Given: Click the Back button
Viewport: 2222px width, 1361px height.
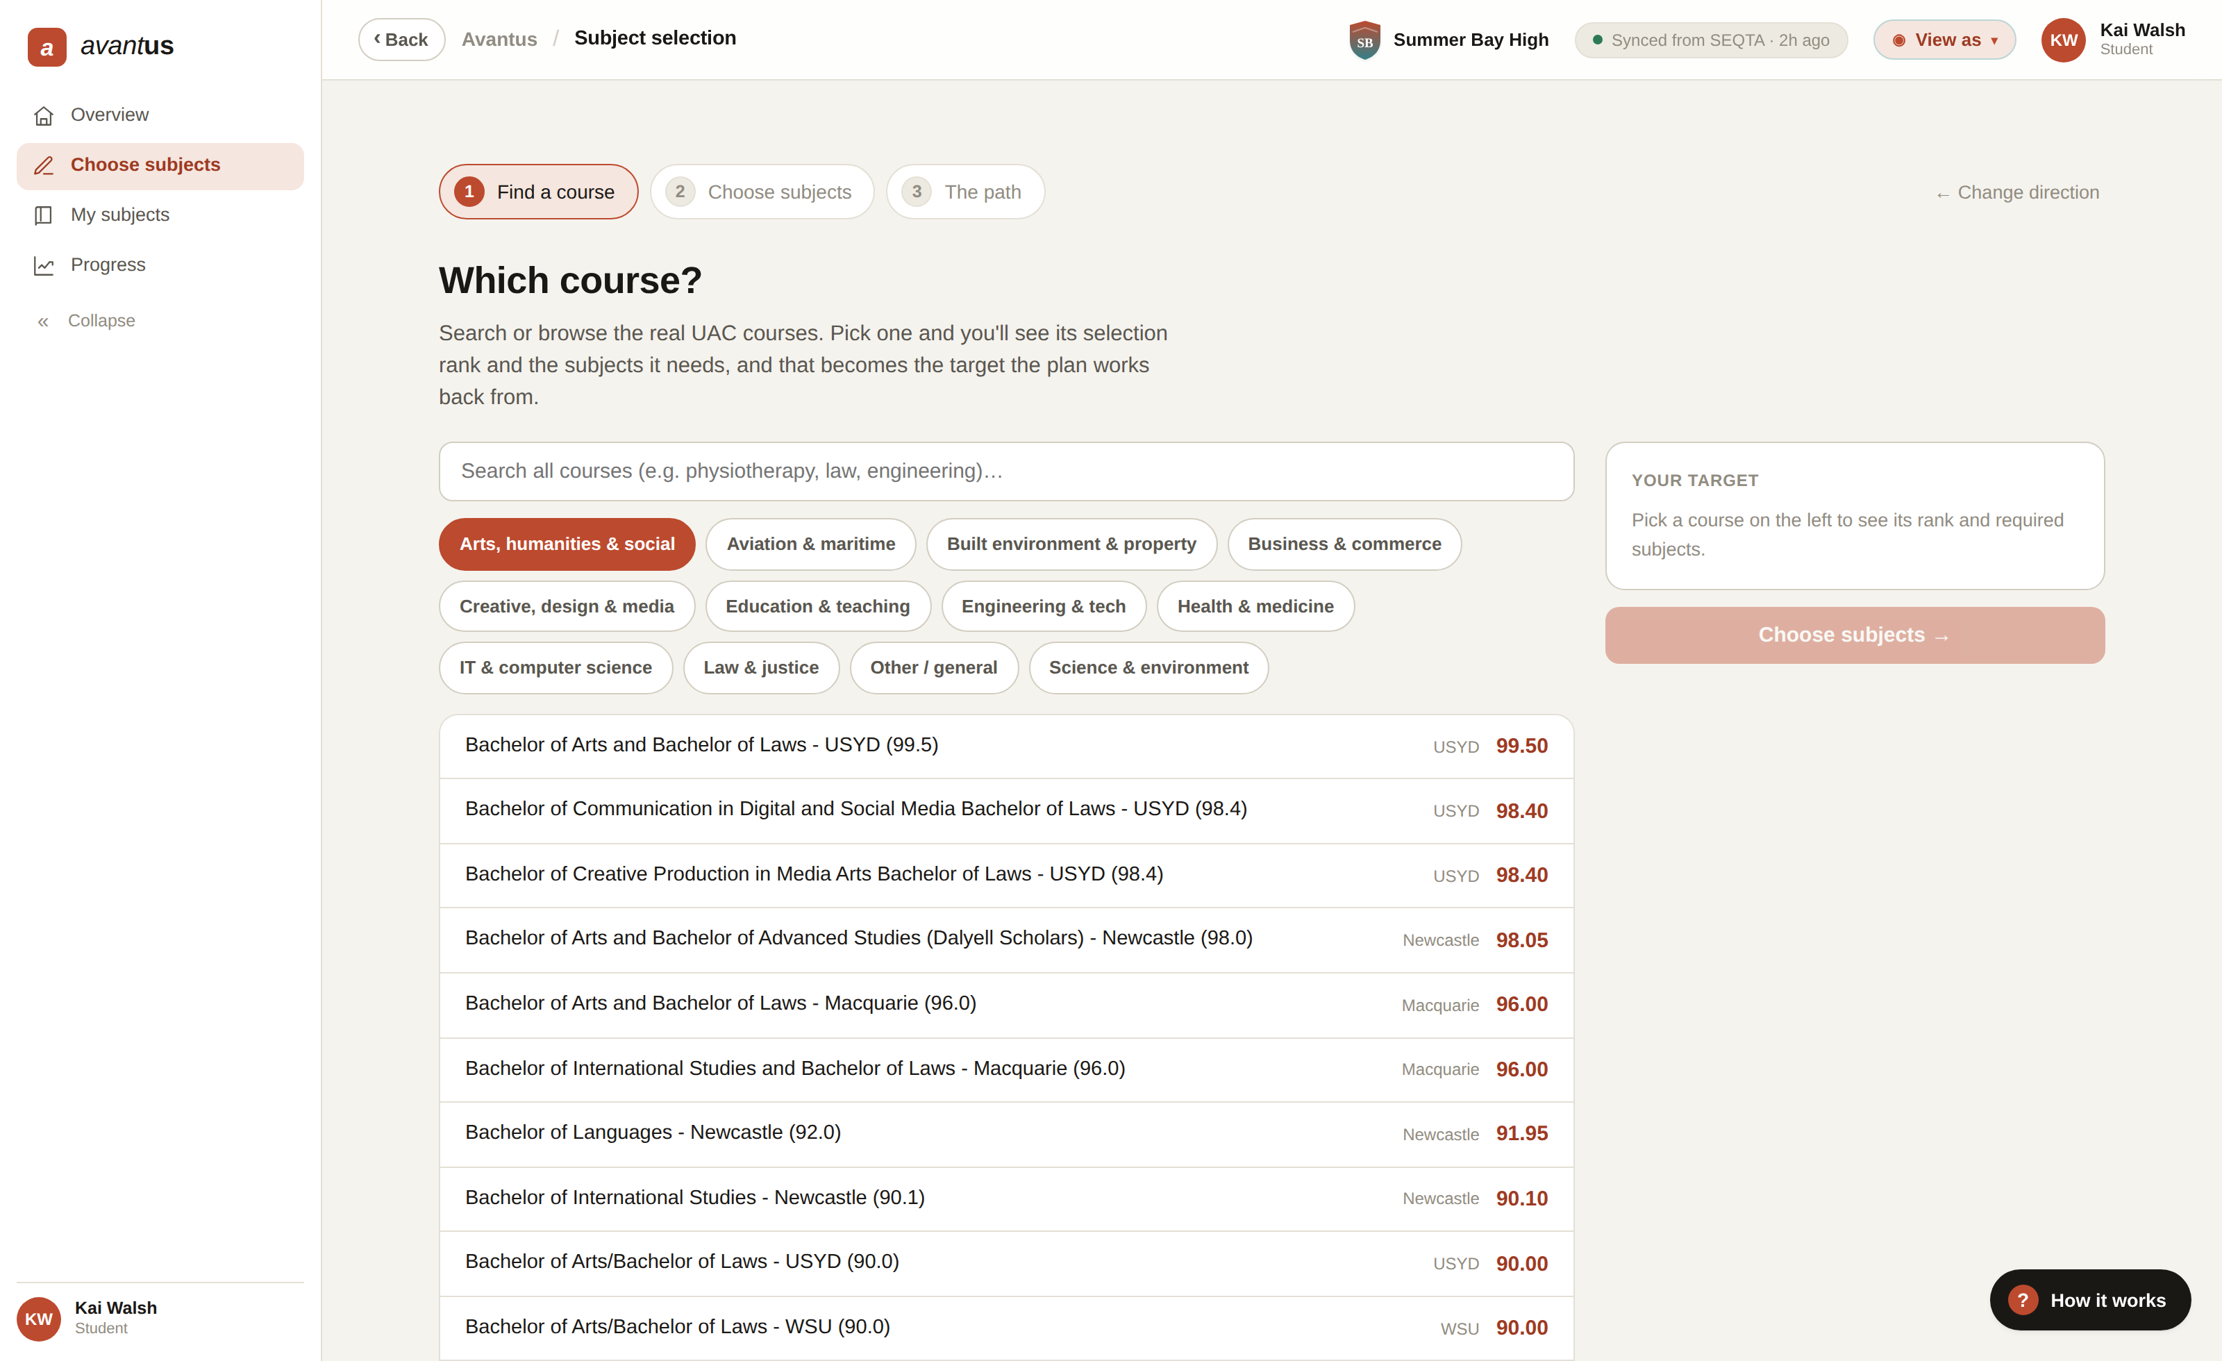Looking at the screenshot, I should click(x=401, y=40).
